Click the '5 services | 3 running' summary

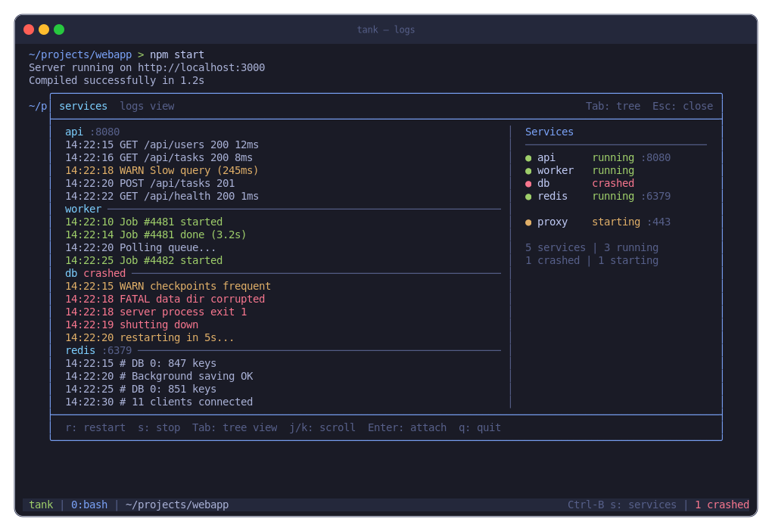coord(592,248)
